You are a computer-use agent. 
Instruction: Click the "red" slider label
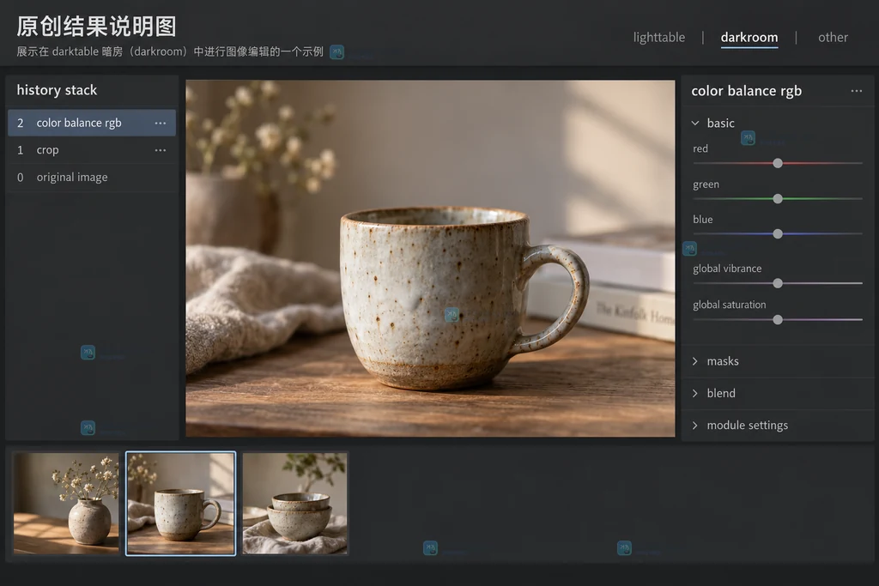click(x=700, y=149)
